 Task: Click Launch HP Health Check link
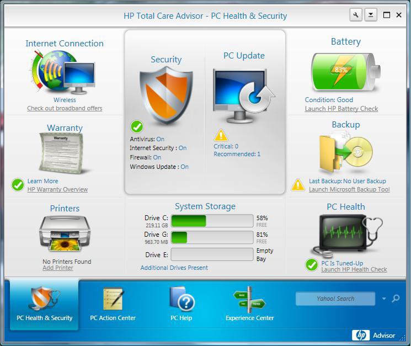(x=354, y=269)
